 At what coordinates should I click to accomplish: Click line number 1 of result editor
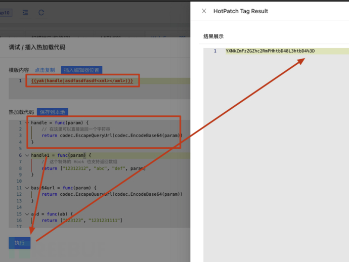tap(215, 51)
